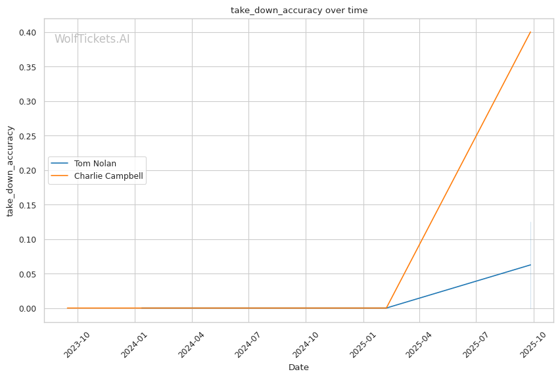Click the blue line swatch for Tom Nolan
This screenshot has width=560, height=378.
tap(60, 164)
